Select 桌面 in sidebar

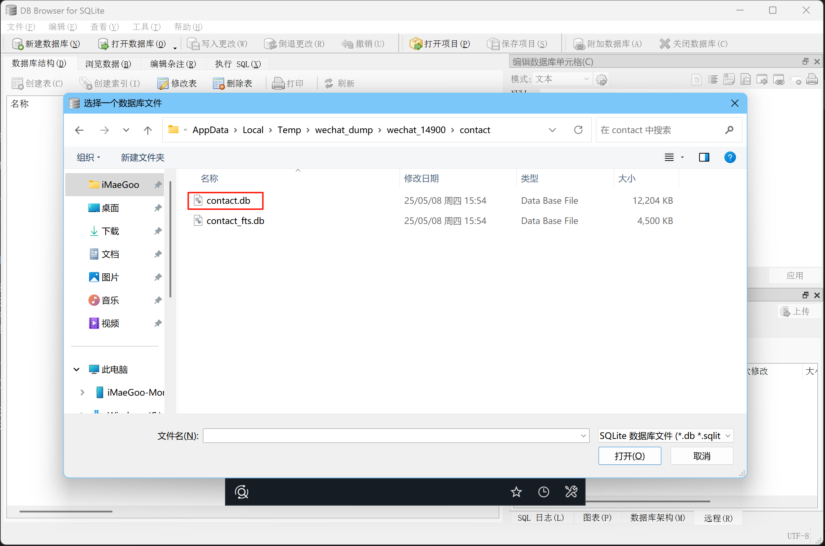tap(115, 208)
